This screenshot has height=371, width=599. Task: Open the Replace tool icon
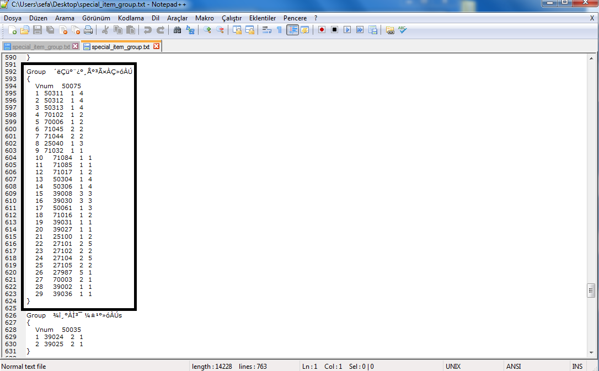pos(190,30)
